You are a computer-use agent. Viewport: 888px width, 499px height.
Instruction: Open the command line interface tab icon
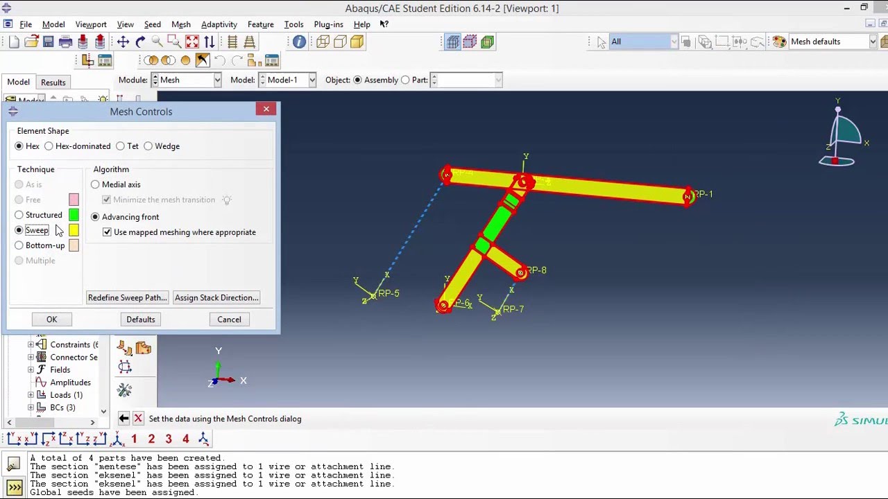tap(14, 488)
